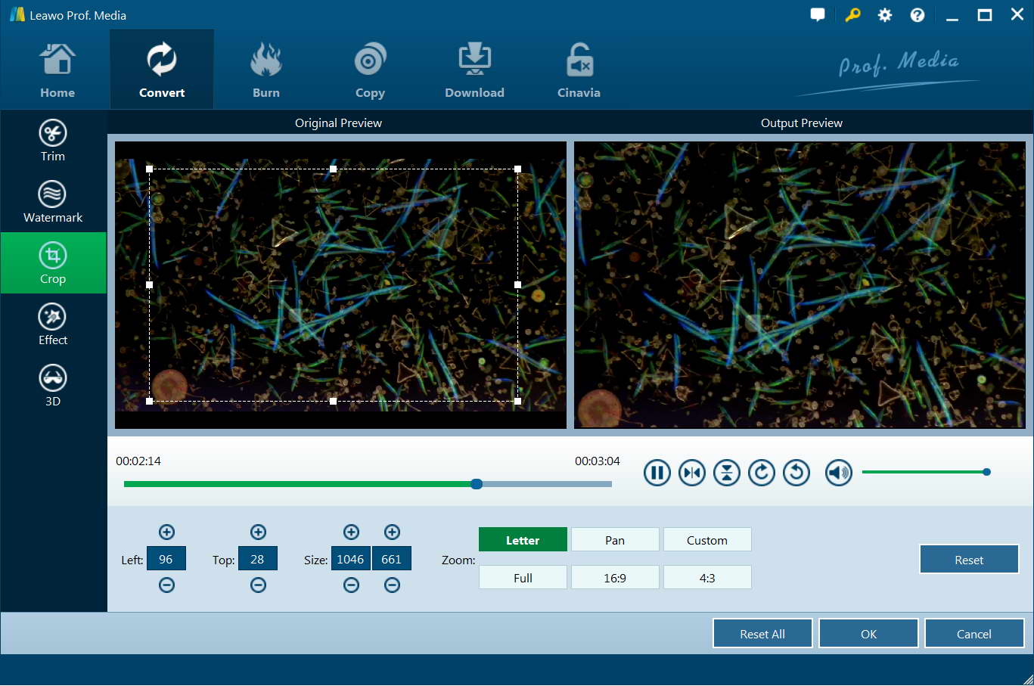Image resolution: width=1034 pixels, height=686 pixels.
Task: Select the Pan zoom mode
Action: pyautogui.click(x=615, y=540)
